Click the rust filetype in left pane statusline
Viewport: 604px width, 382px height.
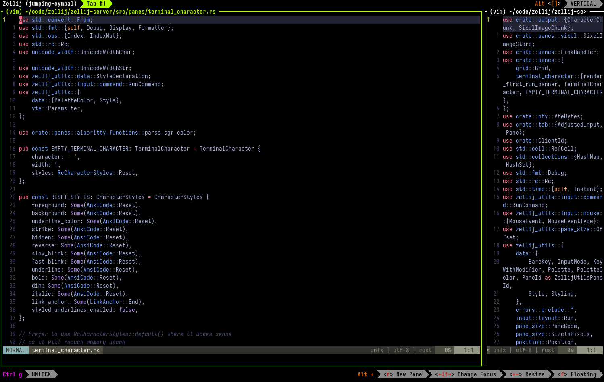point(425,350)
